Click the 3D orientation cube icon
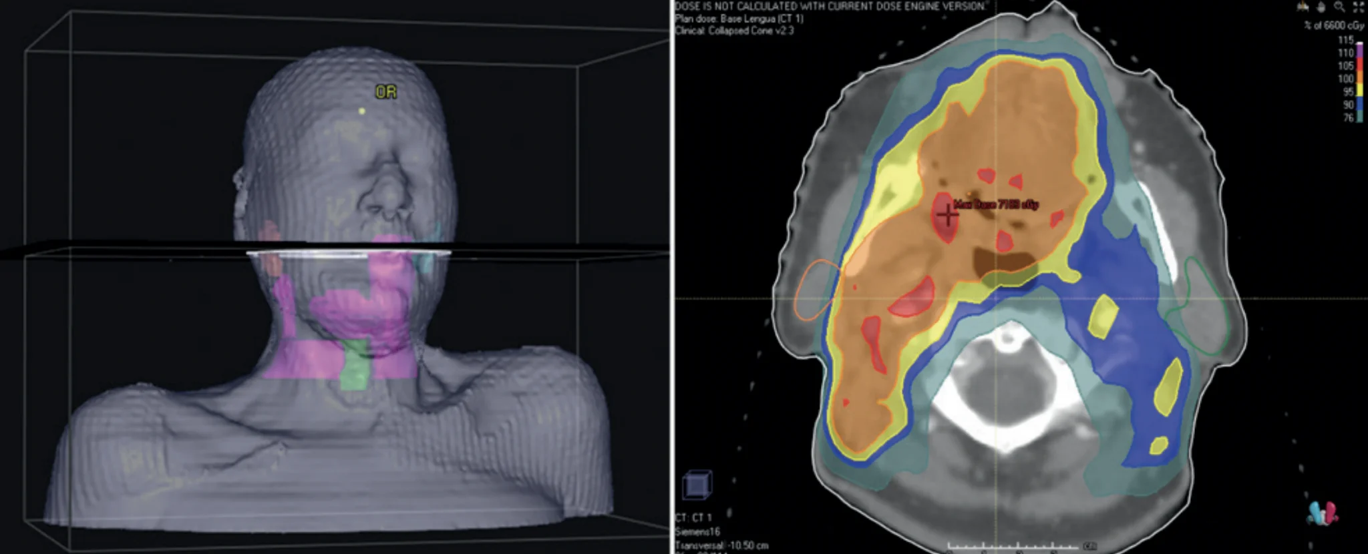The height and width of the screenshot is (554, 1368). 697,485
